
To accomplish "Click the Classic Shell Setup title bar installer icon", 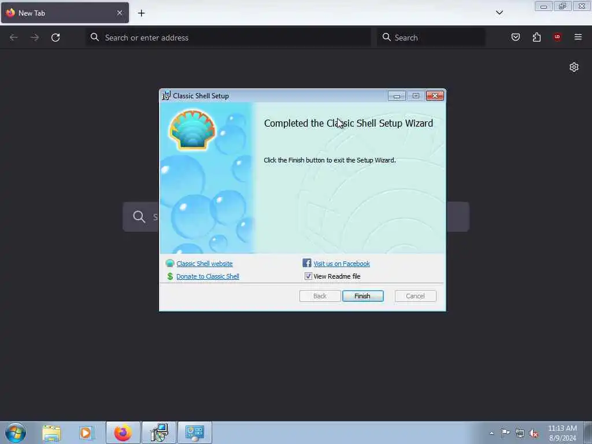I will tap(166, 95).
